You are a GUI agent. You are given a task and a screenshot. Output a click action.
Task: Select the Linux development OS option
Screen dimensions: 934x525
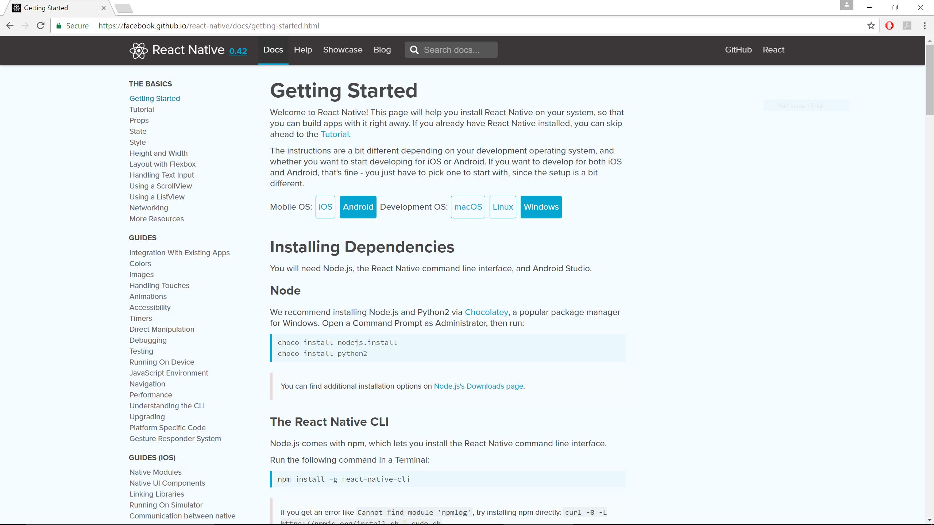[x=502, y=207]
